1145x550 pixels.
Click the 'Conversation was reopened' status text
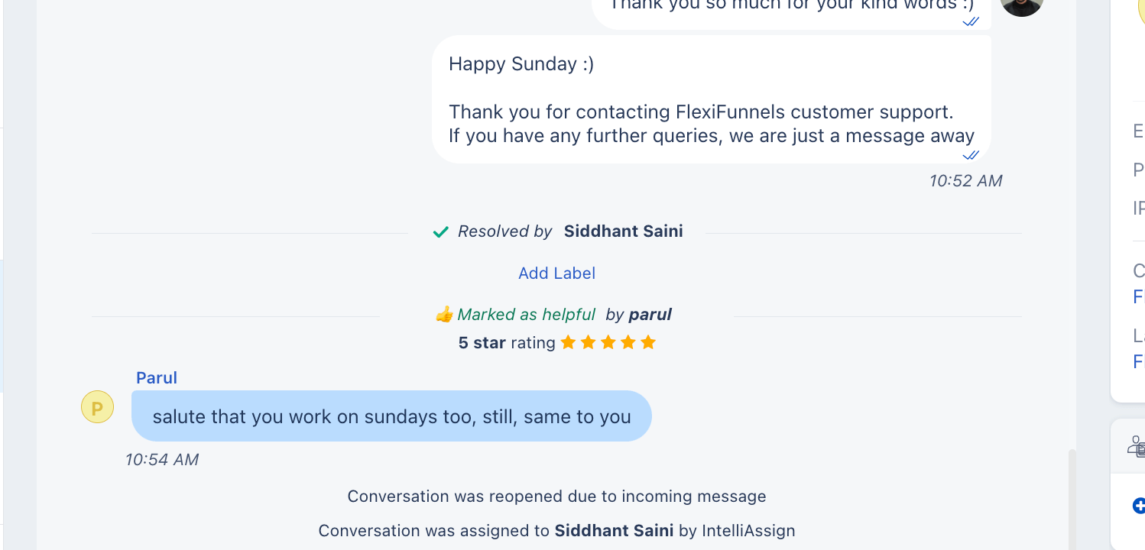tap(556, 497)
